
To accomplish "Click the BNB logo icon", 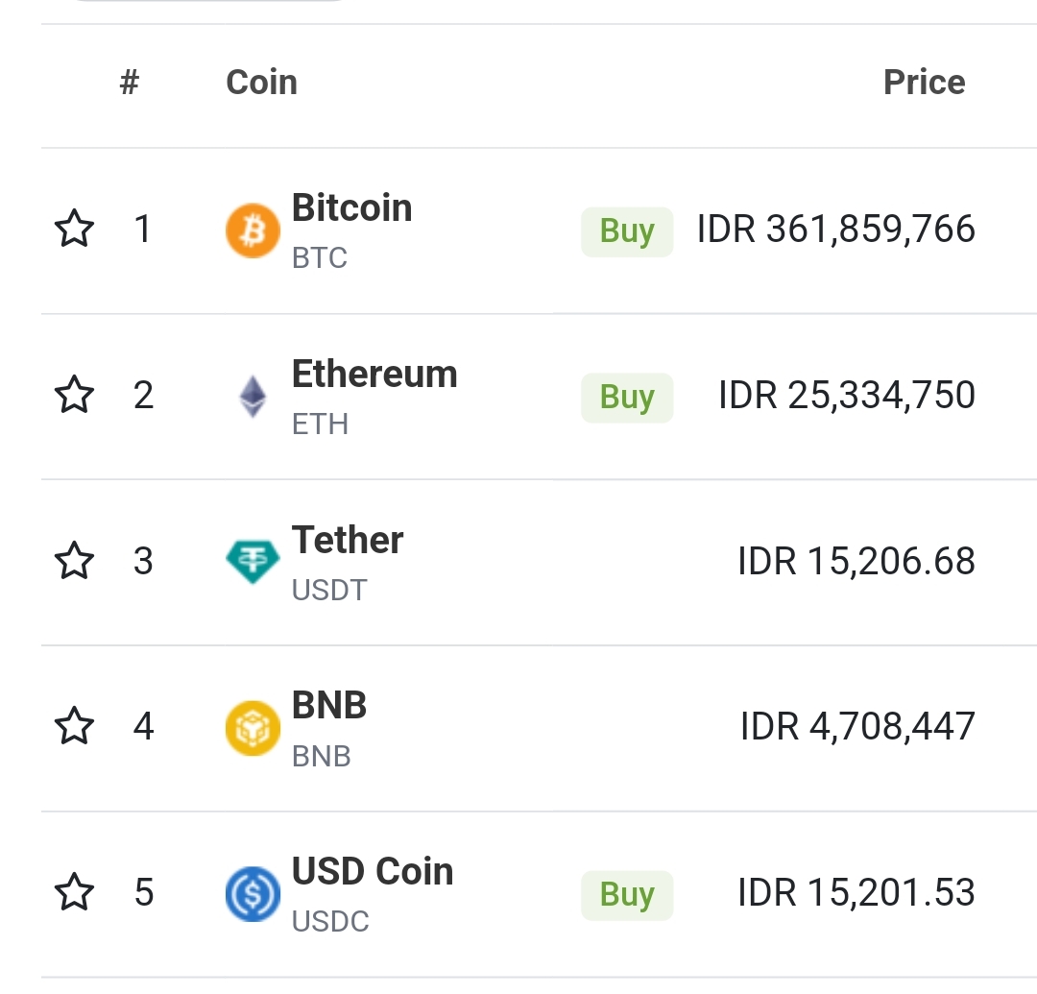I will click(x=253, y=728).
